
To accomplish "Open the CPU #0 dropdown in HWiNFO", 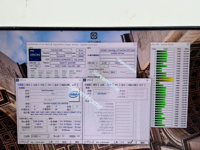I will (35, 63).
